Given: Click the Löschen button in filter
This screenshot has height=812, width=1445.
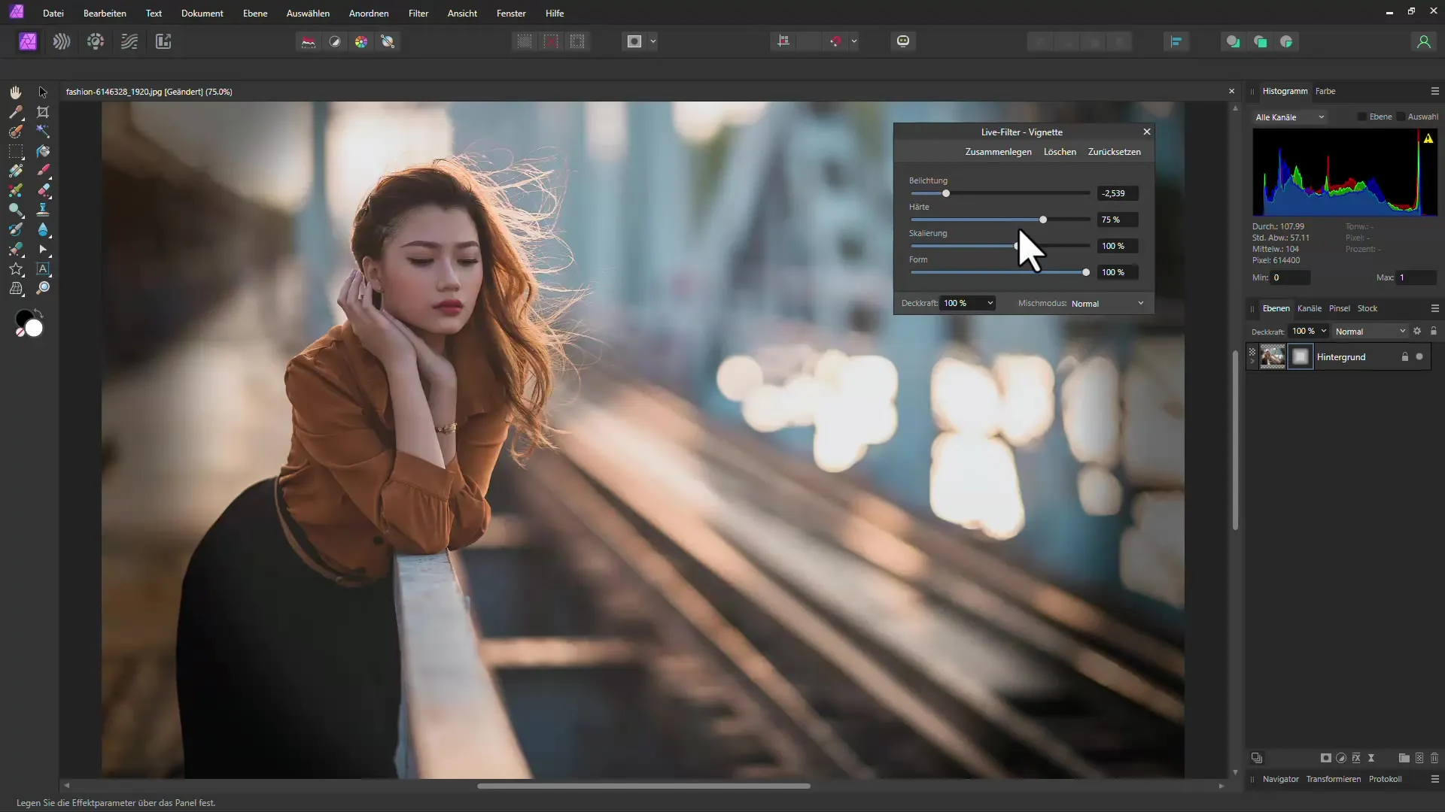Looking at the screenshot, I should point(1059,152).
